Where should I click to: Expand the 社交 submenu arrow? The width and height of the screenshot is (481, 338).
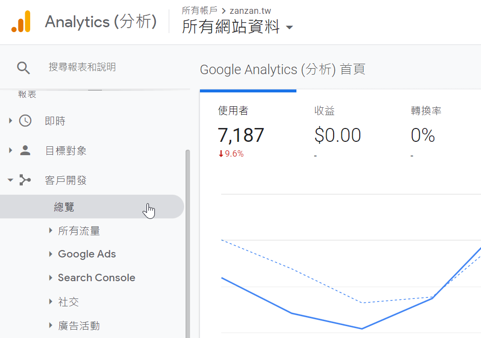50,301
